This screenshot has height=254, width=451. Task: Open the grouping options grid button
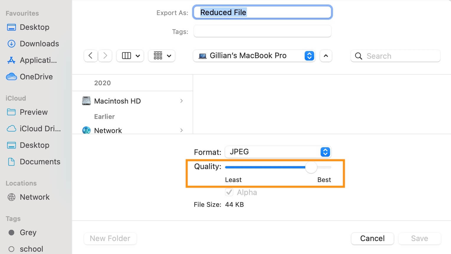click(x=162, y=56)
